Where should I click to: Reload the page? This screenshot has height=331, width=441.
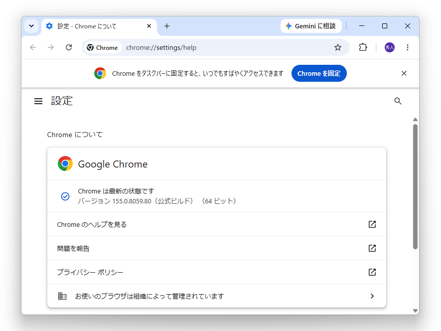[x=69, y=47]
